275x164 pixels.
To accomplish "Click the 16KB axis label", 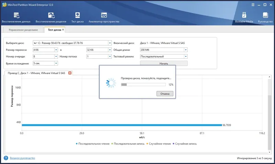I will (18, 87).
